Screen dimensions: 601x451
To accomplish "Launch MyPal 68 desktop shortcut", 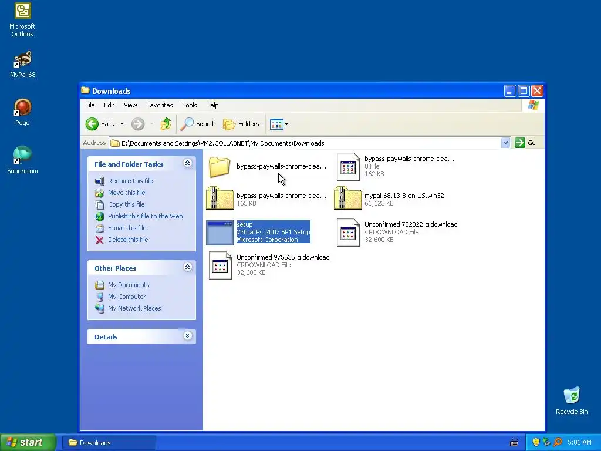I will [22, 65].
